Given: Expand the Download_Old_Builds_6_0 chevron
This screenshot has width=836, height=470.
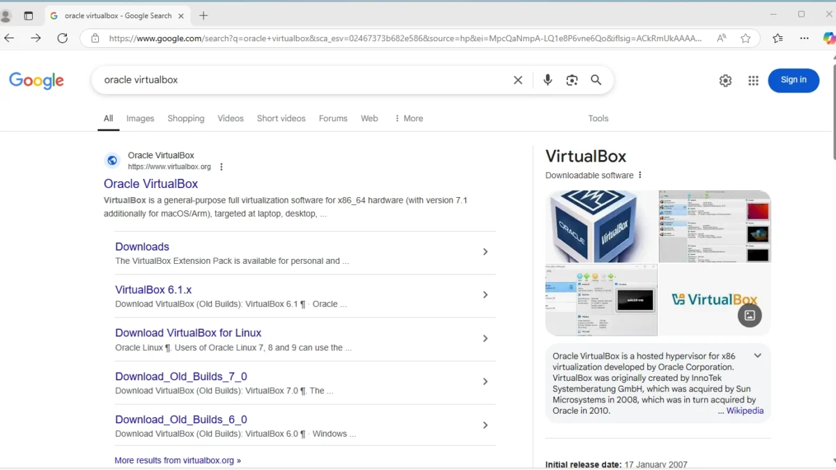Looking at the screenshot, I should tap(486, 425).
